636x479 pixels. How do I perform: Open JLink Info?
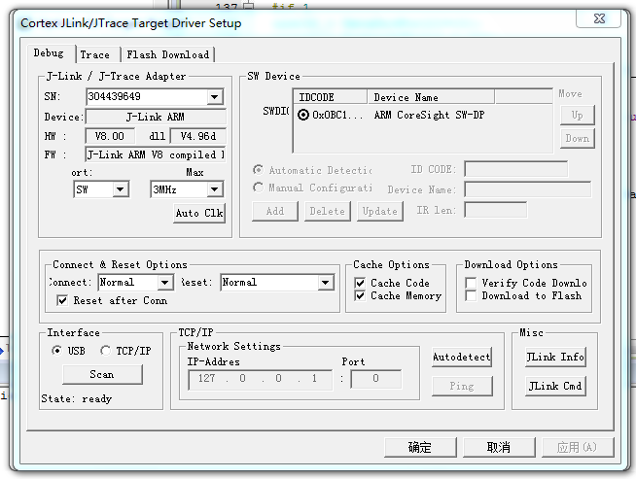pos(555,357)
